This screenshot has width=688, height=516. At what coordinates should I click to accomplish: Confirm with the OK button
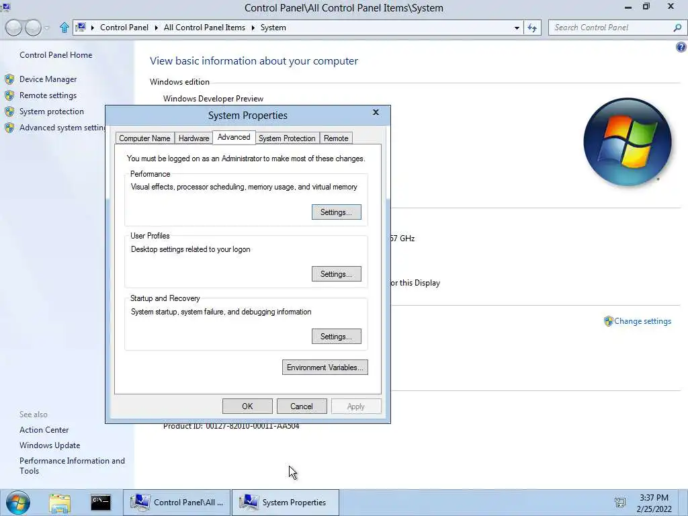tap(247, 406)
